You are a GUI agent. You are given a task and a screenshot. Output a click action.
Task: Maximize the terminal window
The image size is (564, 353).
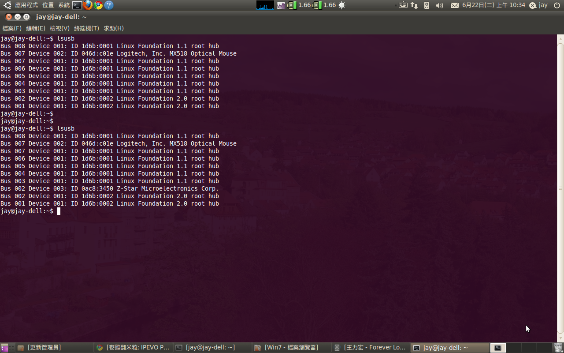[26, 17]
